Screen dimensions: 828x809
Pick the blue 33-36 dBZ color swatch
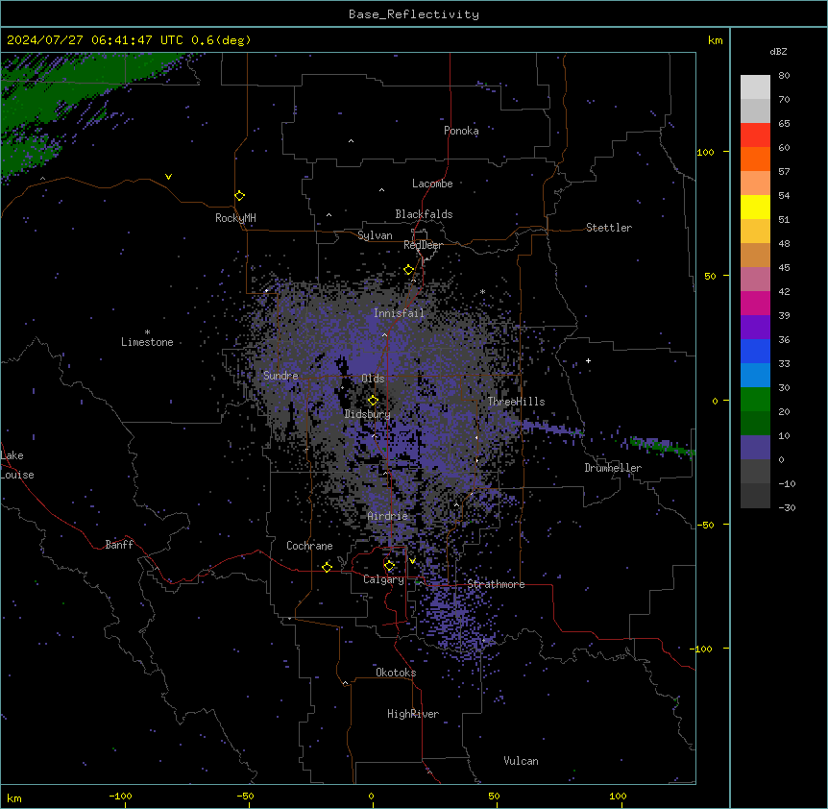pyautogui.click(x=755, y=351)
